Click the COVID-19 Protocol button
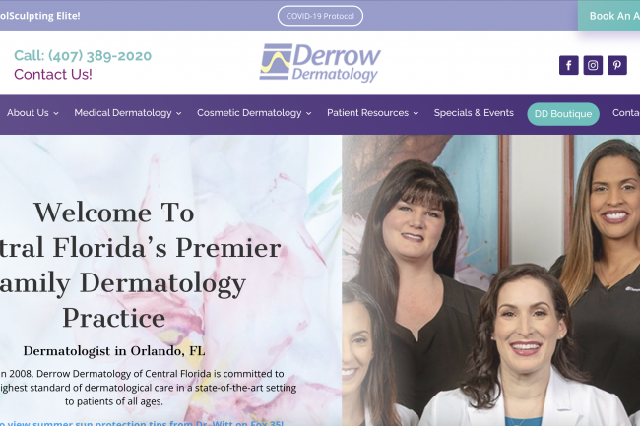Screen dimensions: 640x426 pos(320,16)
